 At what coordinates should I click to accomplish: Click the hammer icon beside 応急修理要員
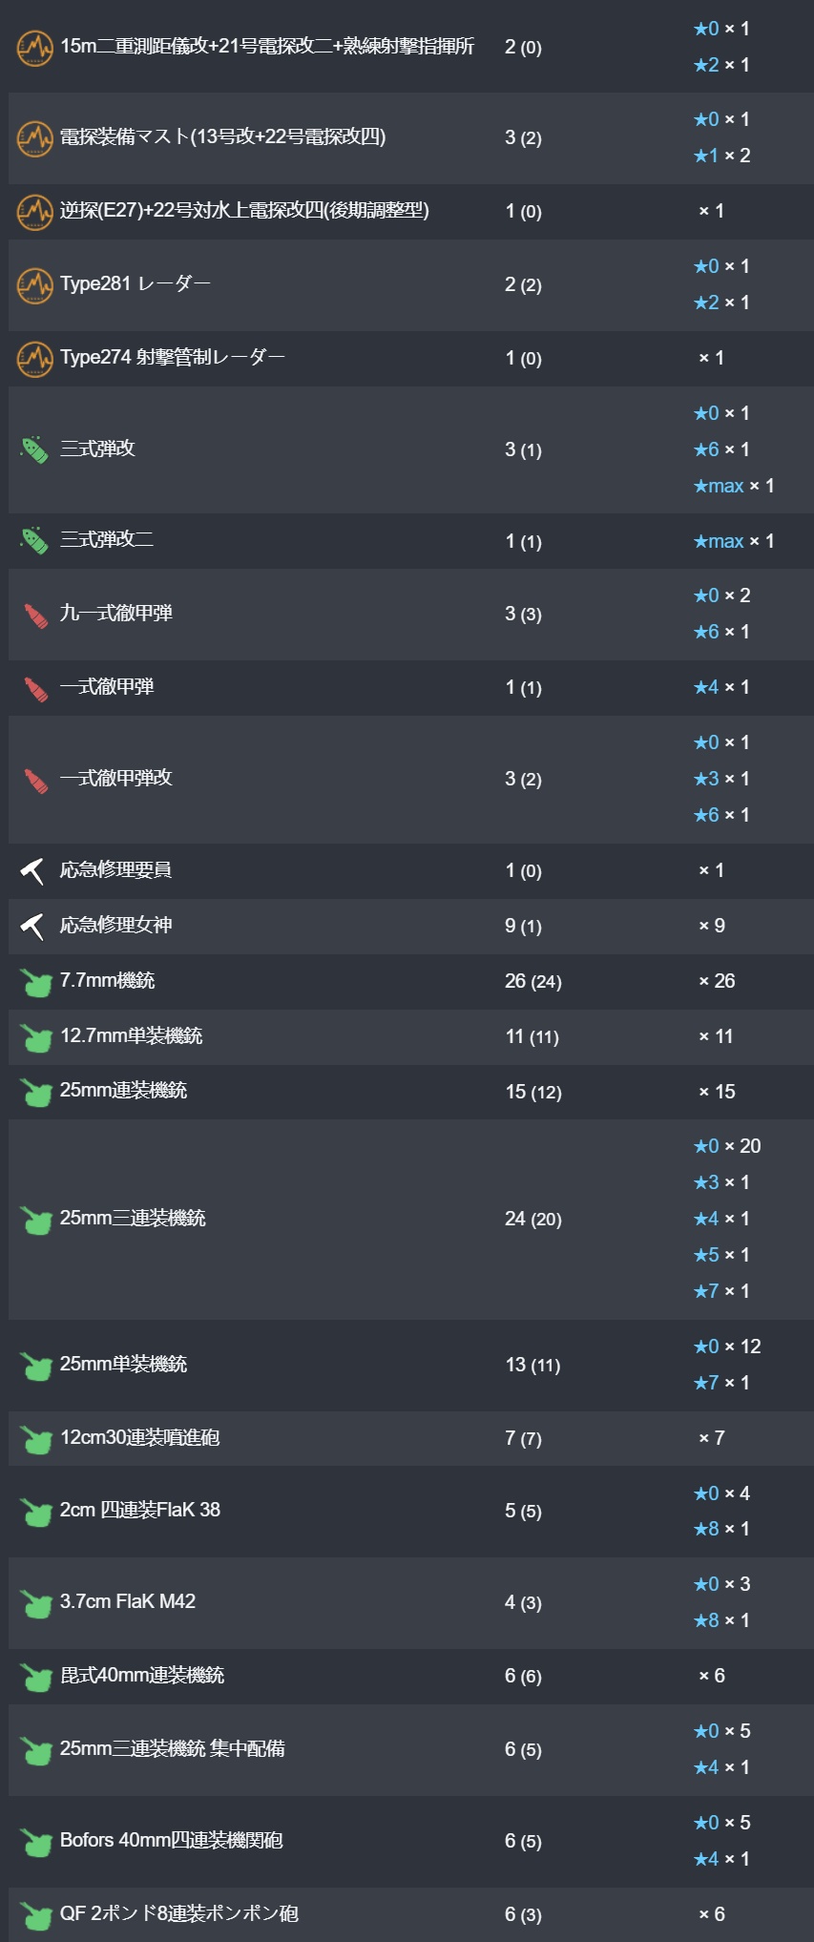(x=33, y=870)
